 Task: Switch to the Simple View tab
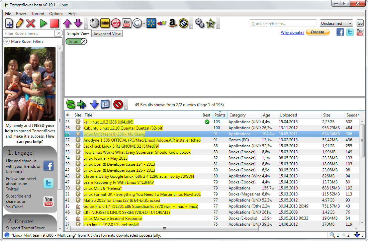tap(78, 33)
